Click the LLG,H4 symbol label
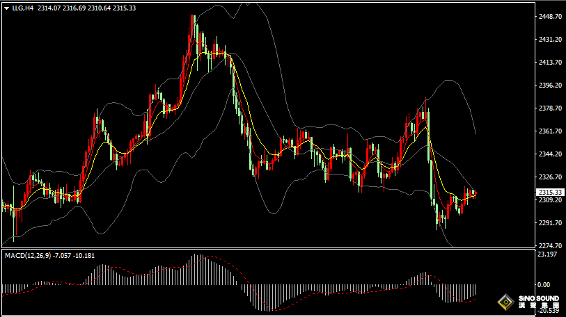This screenshot has width=566, height=317. [x=23, y=8]
